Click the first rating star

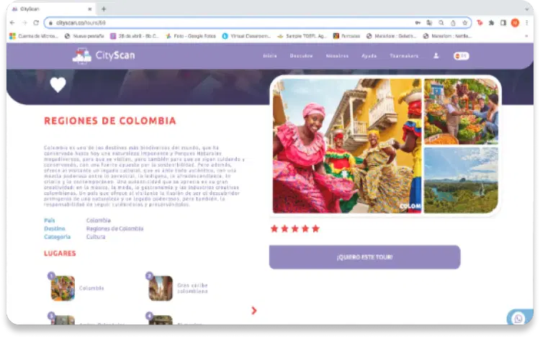click(x=274, y=229)
